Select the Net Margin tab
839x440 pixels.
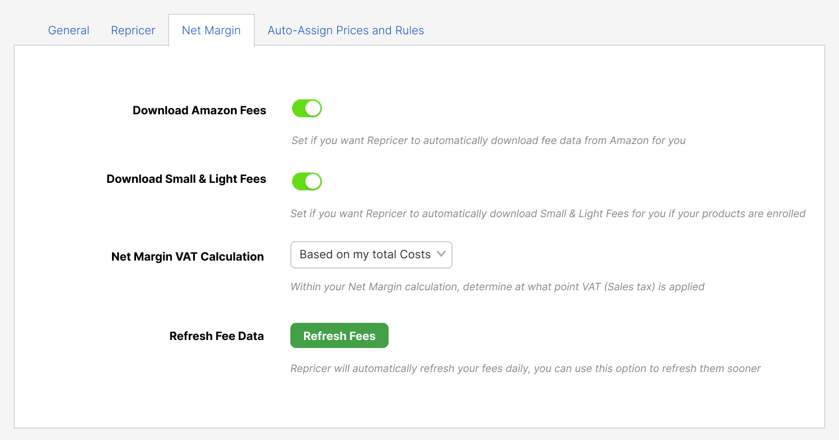coord(211,30)
